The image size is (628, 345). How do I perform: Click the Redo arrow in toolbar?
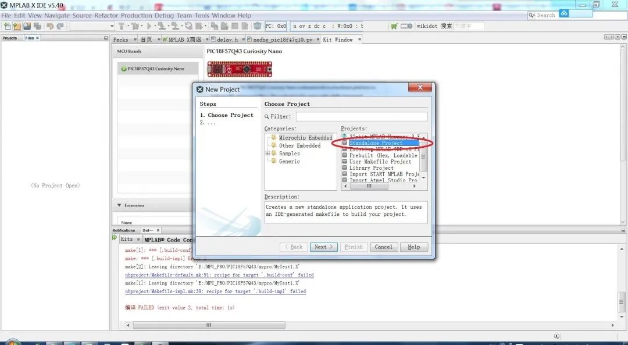click(60, 26)
